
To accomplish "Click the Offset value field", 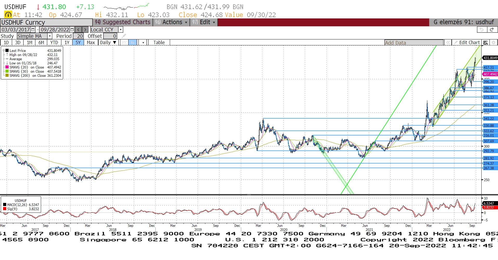I will (x=110, y=36).
